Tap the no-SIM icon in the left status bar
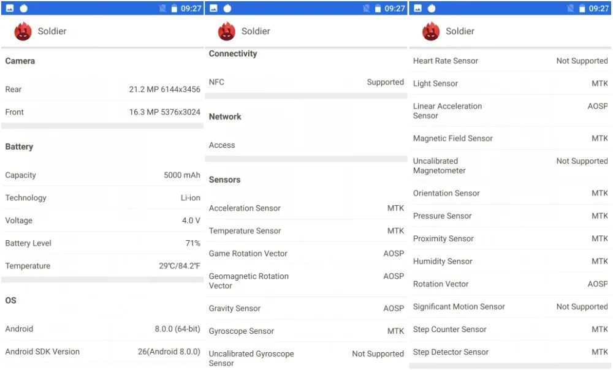Image resolution: width=613 pixels, height=370 pixels. [162, 9]
